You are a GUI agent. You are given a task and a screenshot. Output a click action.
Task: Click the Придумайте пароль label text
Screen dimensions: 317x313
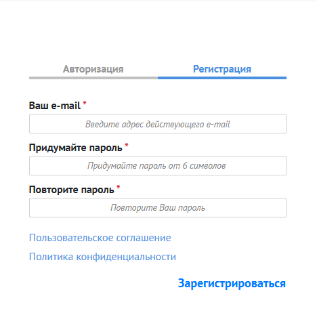(76, 148)
